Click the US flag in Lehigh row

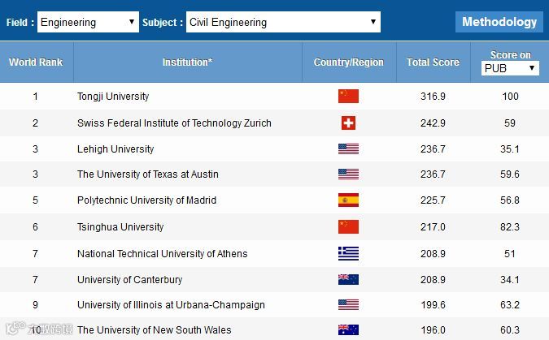pos(348,149)
